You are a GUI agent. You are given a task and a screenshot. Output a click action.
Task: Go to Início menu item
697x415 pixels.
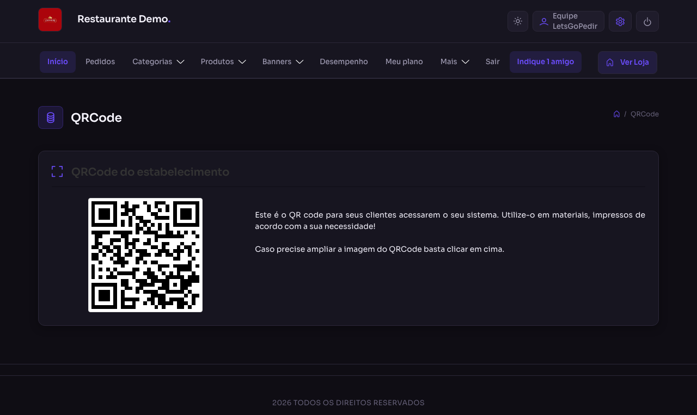(58, 62)
